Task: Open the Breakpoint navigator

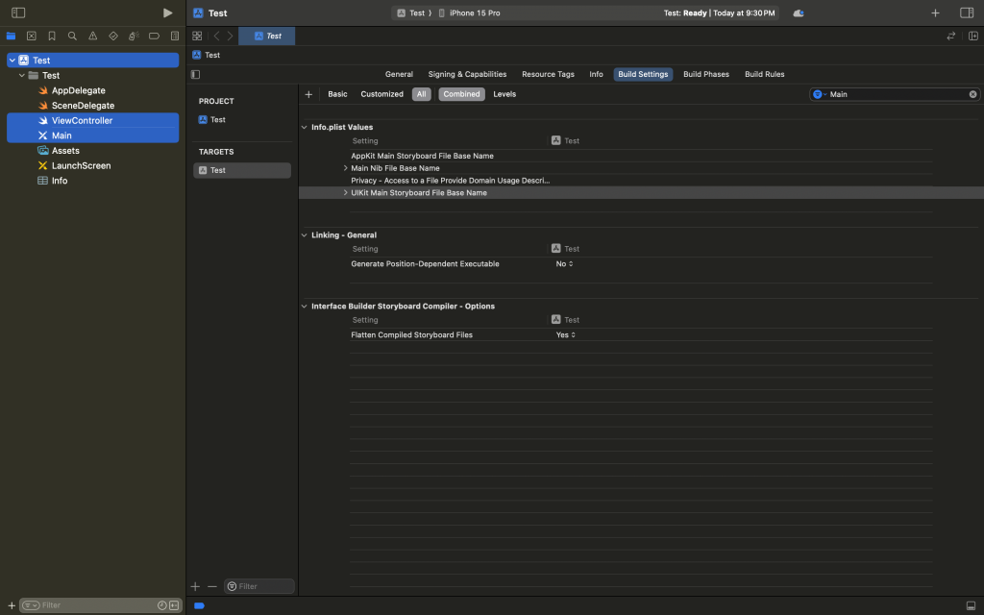Action: click(x=154, y=36)
